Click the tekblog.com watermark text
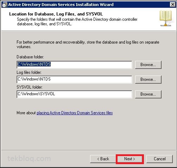This screenshot has height=168, width=177. click(29, 159)
